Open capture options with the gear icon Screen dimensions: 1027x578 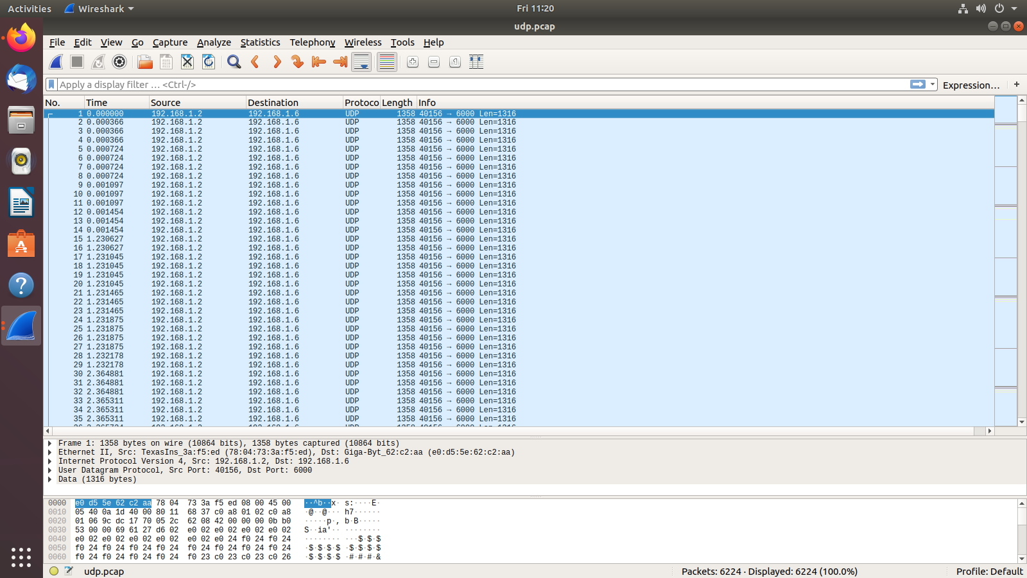point(119,62)
